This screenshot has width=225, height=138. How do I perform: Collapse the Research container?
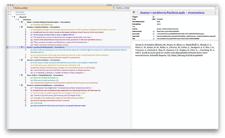point(12,17)
